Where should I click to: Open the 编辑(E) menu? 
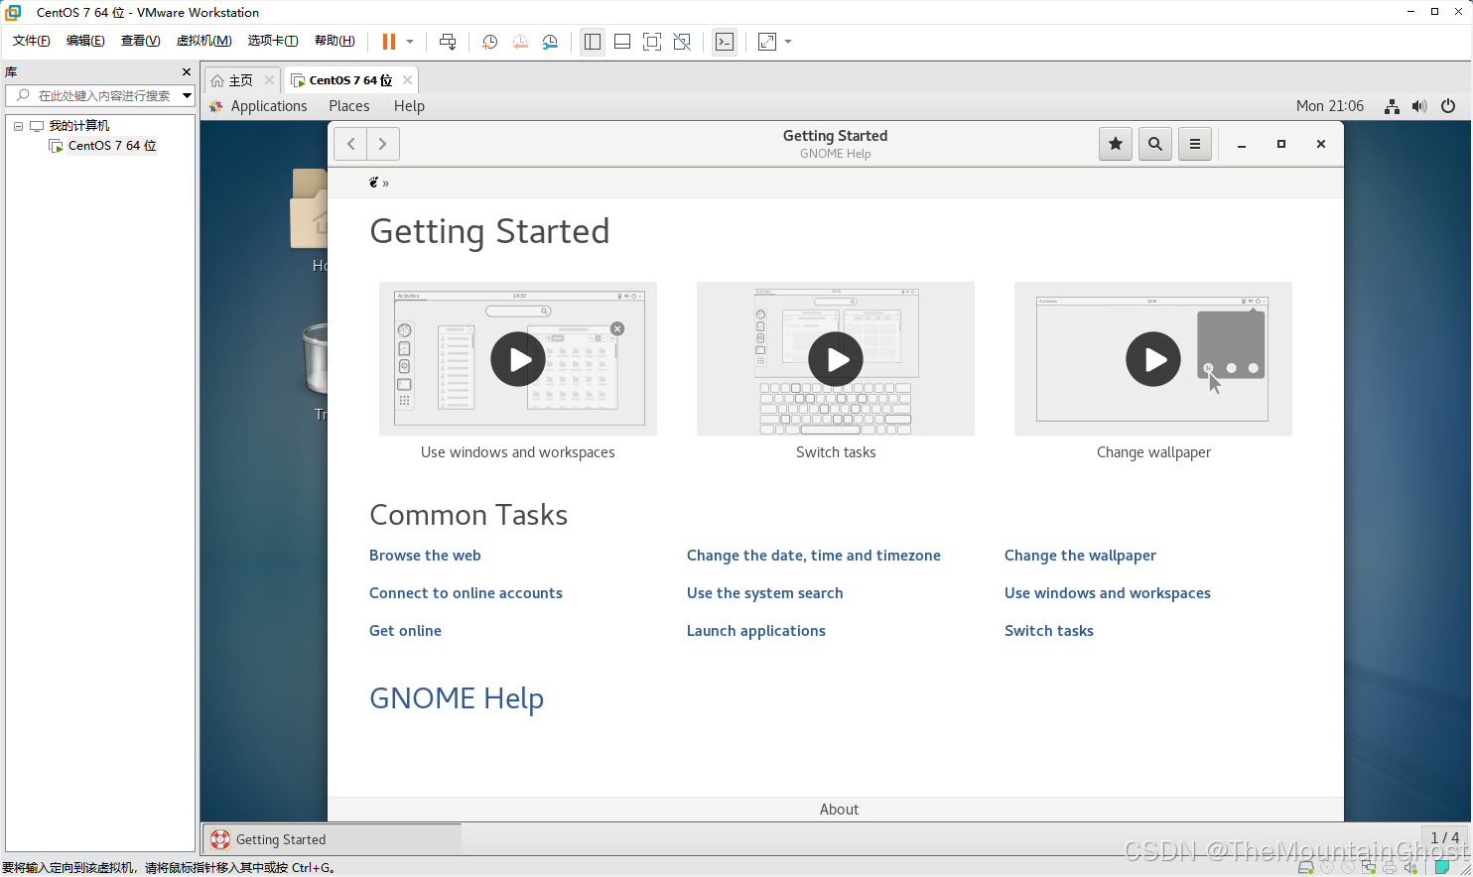point(85,41)
